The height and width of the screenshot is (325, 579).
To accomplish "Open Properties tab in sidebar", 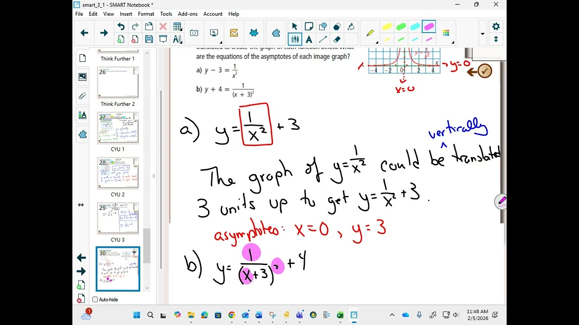I will point(82,115).
